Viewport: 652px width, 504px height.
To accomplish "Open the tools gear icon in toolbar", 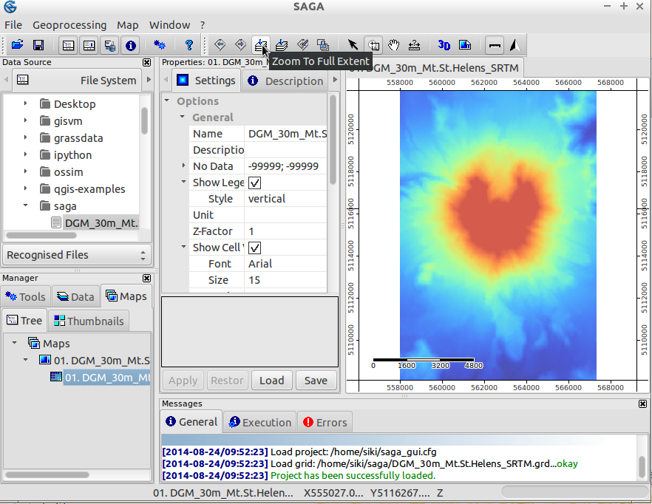I will click(159, 44).
